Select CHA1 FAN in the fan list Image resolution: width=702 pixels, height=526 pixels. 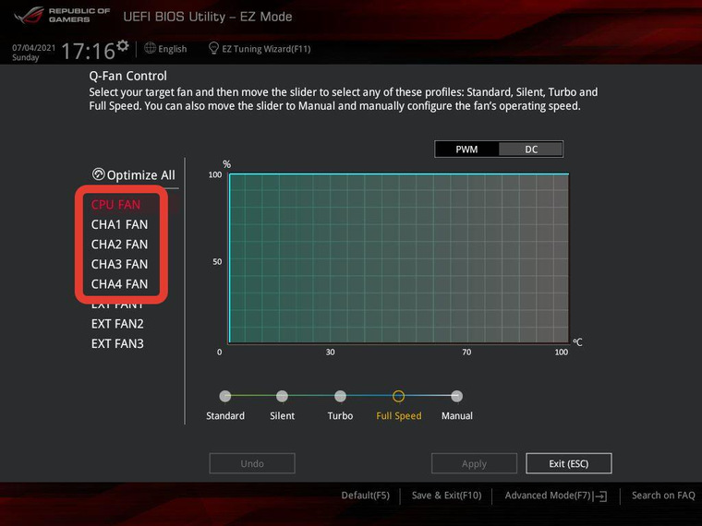tap(119, 224)
